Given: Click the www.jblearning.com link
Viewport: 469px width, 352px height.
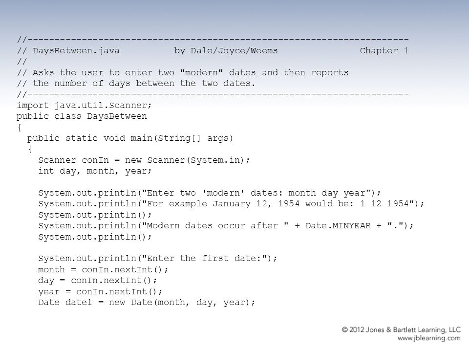Looking at the screenshot, I should (x=429, y=338).
